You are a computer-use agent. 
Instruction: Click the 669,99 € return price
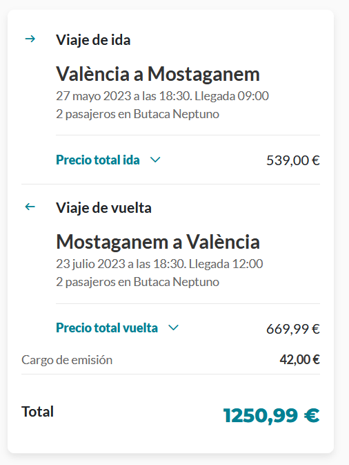[x=293, y=329]
